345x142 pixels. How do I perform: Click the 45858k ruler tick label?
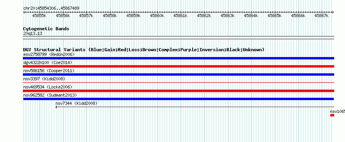(x=110, y=16)
